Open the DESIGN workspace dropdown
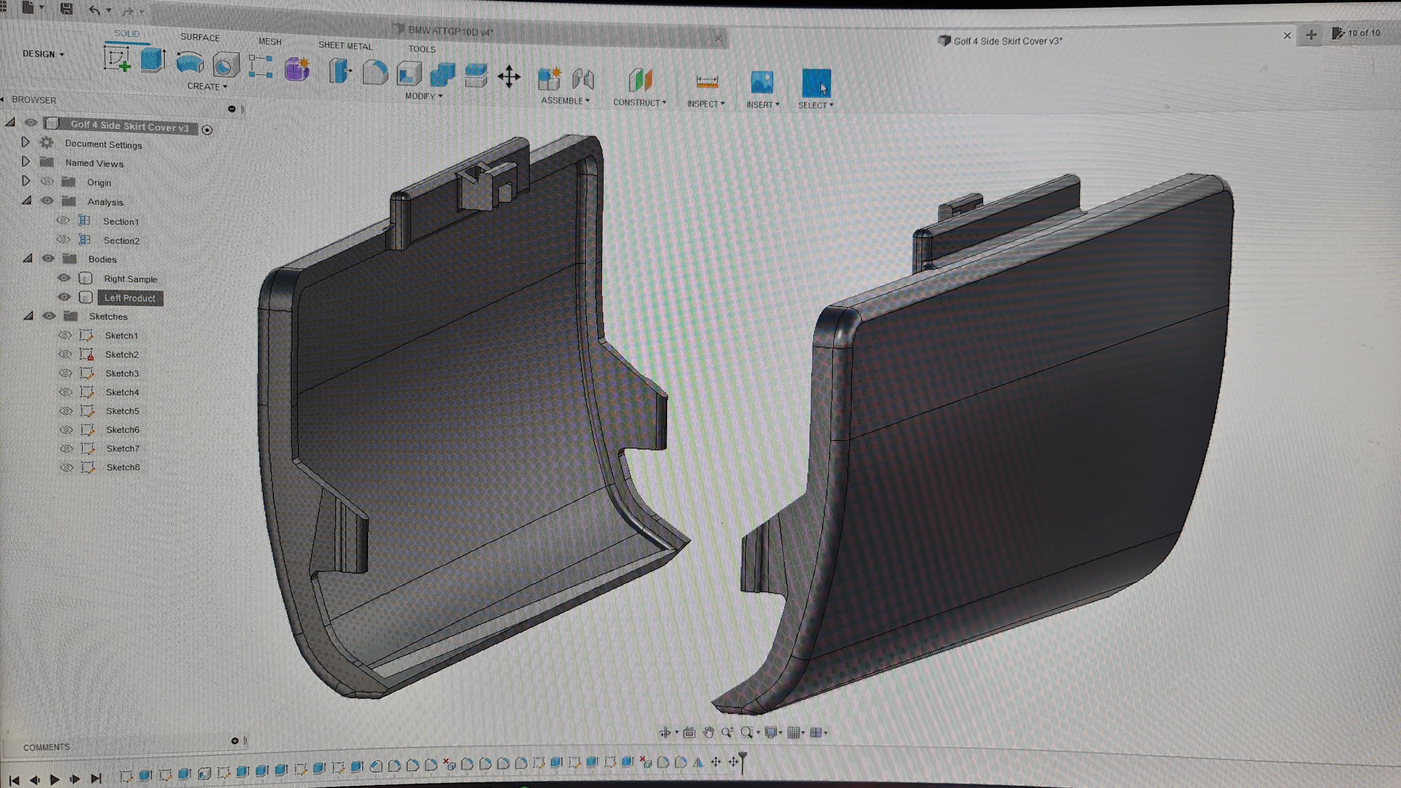This screenshot has height=788, width=1401. click(43, 54)
